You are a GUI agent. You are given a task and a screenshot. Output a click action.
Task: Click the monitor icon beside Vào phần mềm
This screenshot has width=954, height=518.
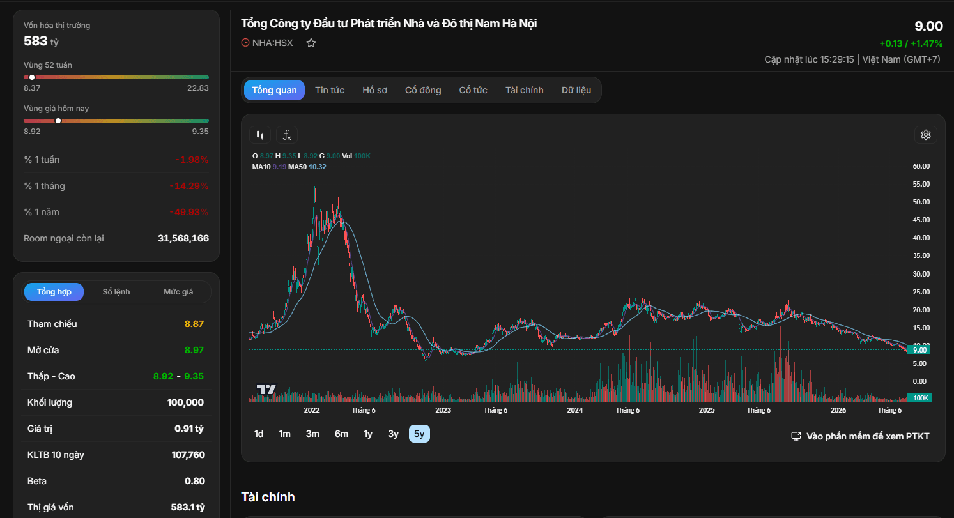tap(796, 436)
